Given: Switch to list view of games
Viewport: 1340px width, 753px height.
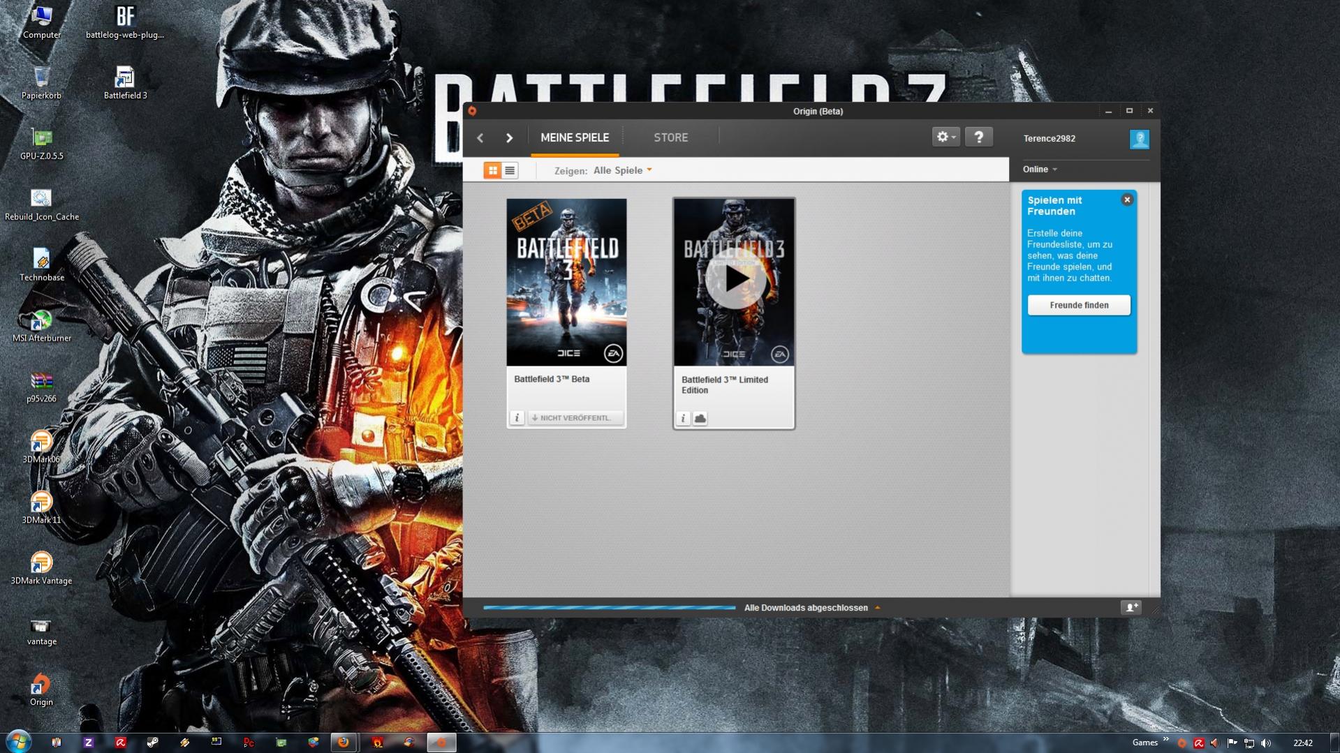Looking at the screenshot, I should pyautogui.click(x=510, y=170).
